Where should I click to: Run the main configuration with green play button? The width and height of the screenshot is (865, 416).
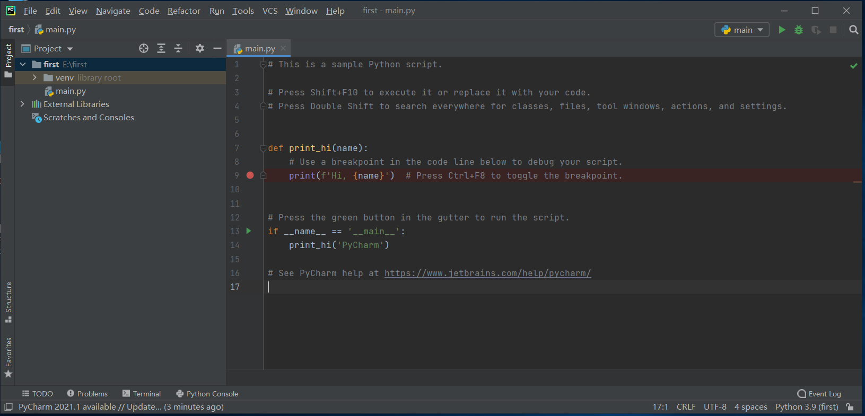782,30
